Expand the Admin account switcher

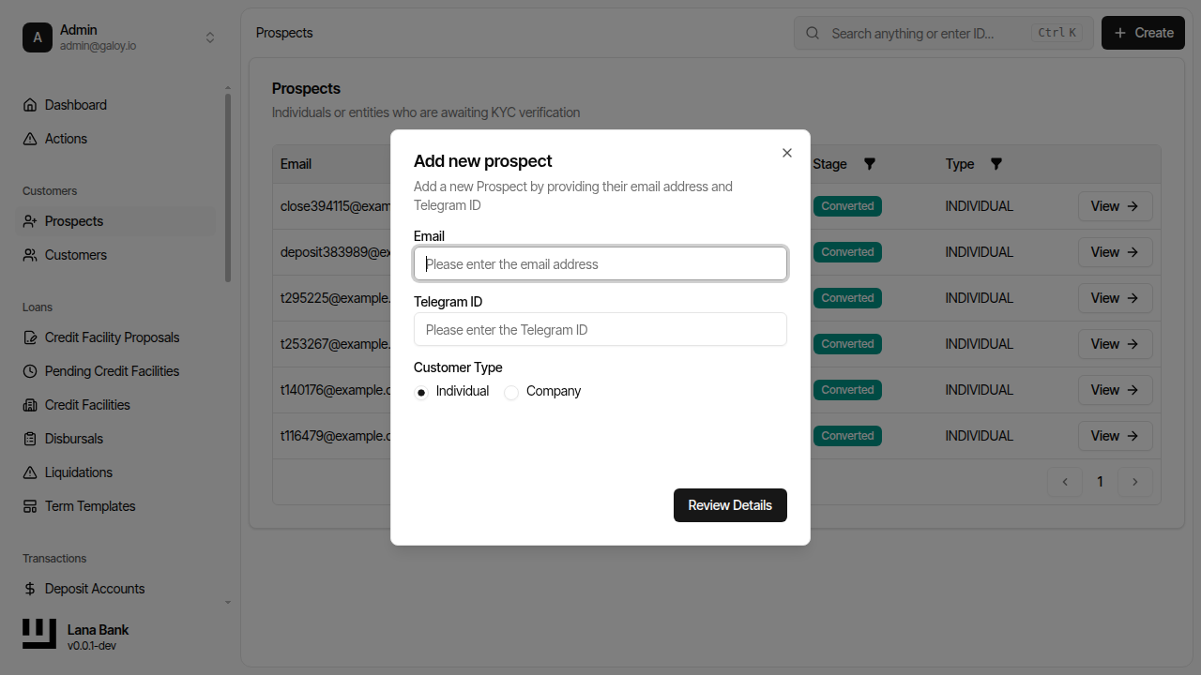210,37
